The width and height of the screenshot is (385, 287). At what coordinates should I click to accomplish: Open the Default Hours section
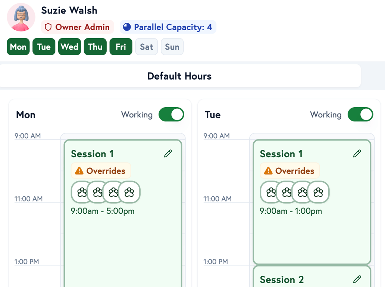(179, 76)
